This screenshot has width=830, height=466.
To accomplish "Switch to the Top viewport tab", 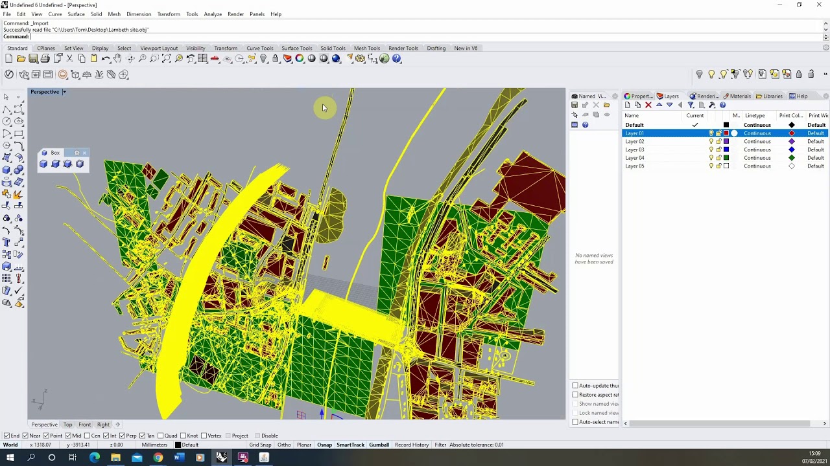I will pos(67,425).
